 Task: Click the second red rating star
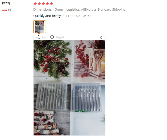(x=39, y=4)
